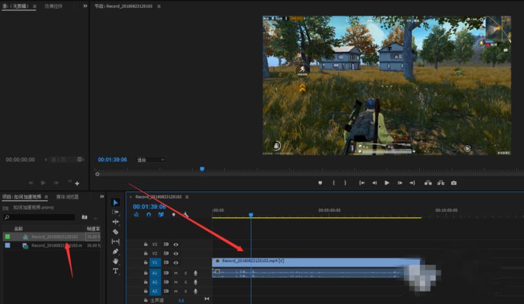This screenshot has width=524, height=304.
Task: Choose the Type tool
Action: (x=116, y=271)
